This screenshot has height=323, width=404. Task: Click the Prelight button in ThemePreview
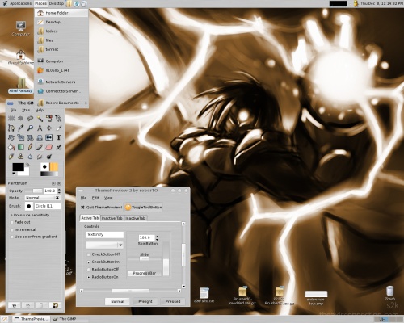[145, 301]
